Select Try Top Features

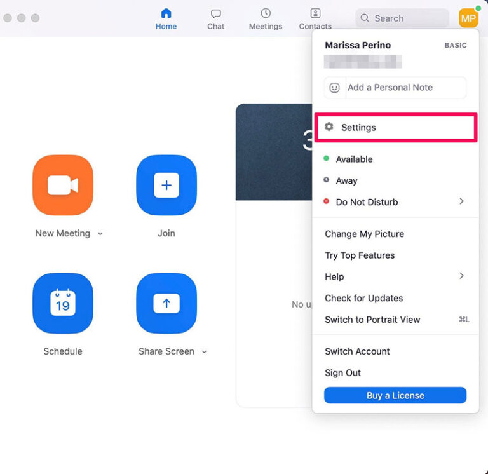360,255
